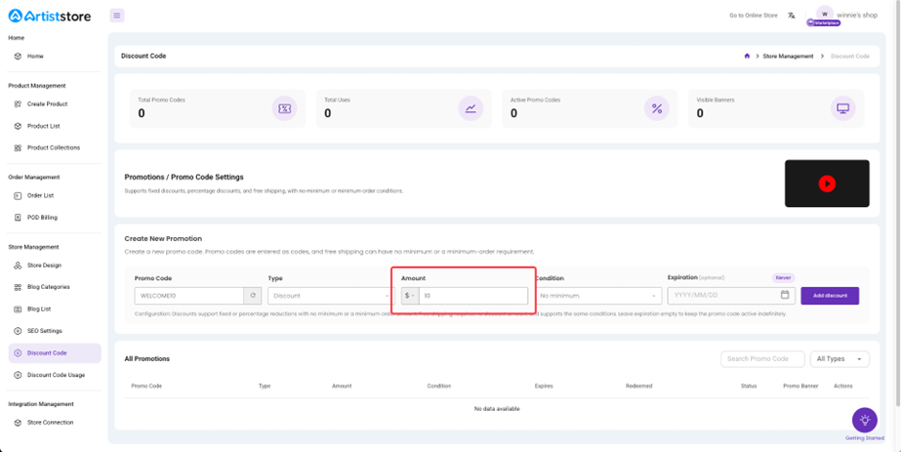
Task: Play the promo code tutorial video
Action: pyautogui.click(x=827, y=184)
